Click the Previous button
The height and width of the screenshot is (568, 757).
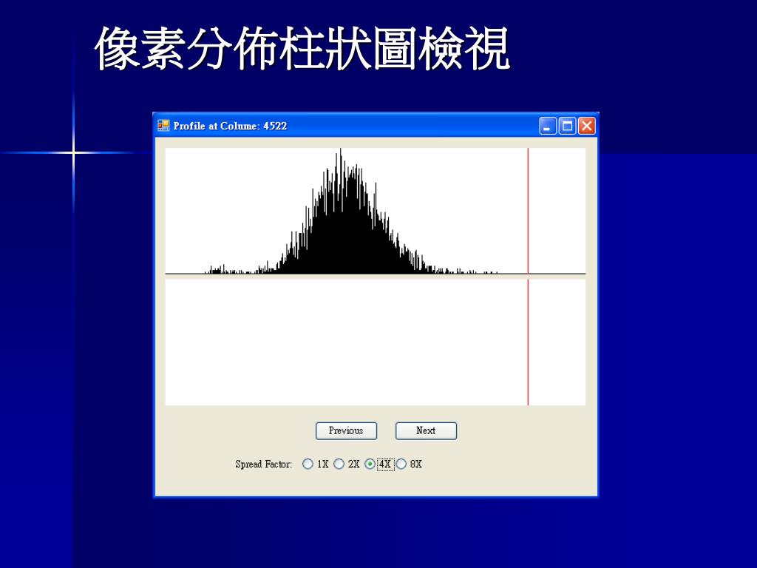tap(346, 431)
